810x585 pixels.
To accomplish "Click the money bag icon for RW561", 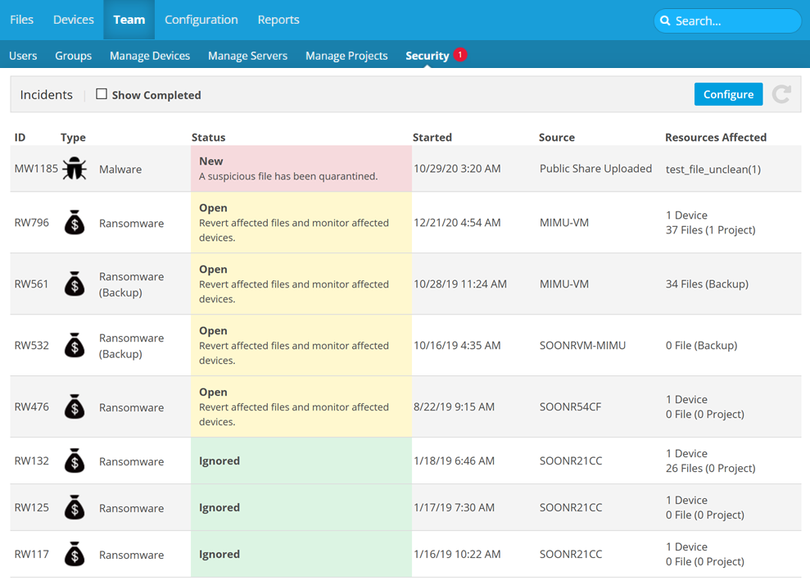I will [x=75, y=284].
